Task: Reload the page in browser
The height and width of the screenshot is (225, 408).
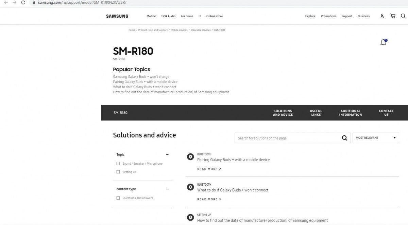Action: pos(23,2)
